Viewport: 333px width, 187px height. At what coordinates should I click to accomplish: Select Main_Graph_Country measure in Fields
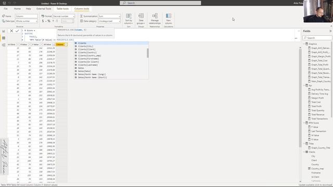tap(319, 82)
